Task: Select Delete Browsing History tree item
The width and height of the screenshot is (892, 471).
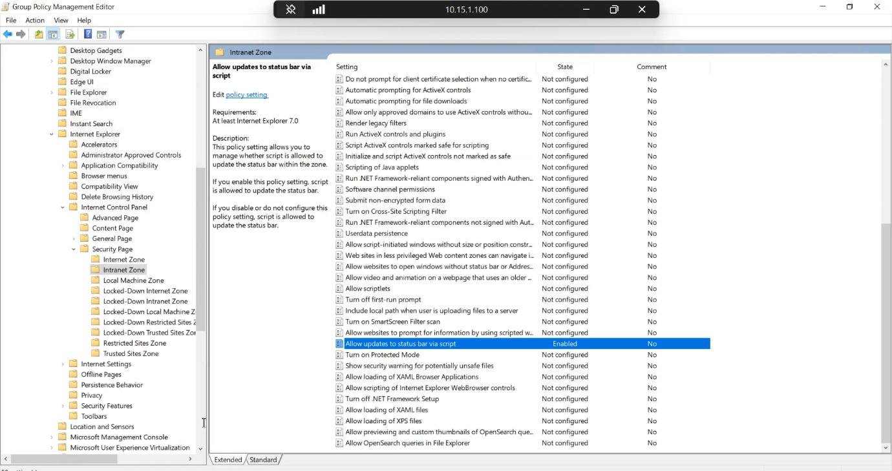Action: point(117,197)
